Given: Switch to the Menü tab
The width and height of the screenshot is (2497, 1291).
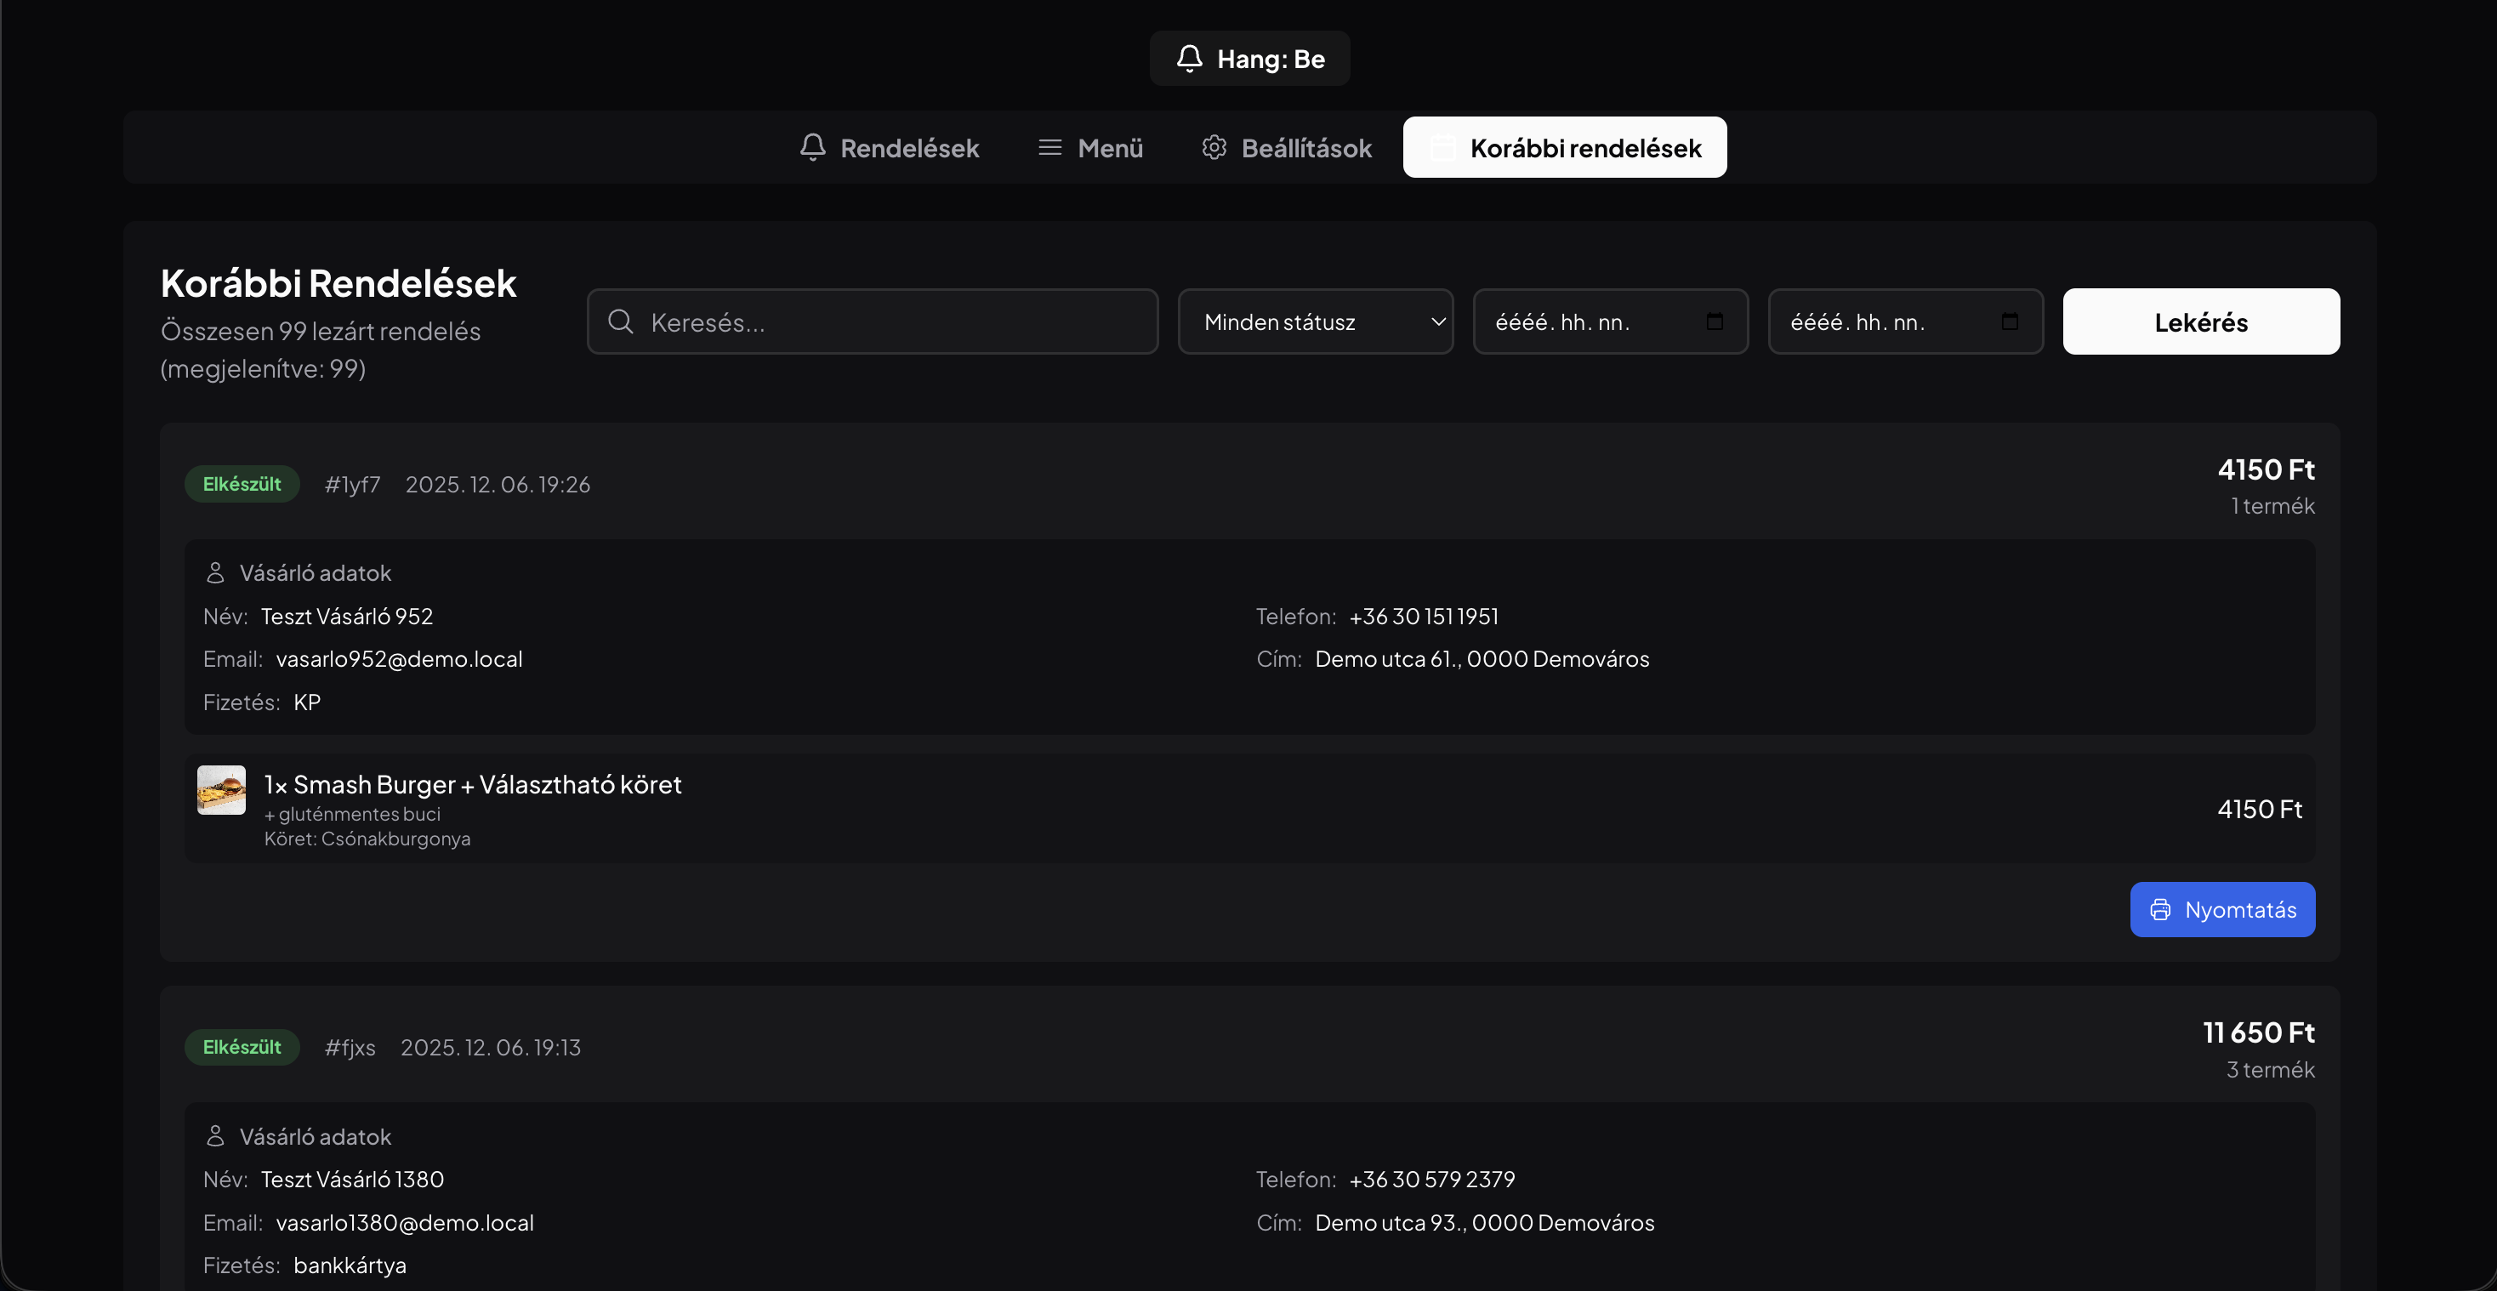Looking at the screenshot, I should (1090, 147).
